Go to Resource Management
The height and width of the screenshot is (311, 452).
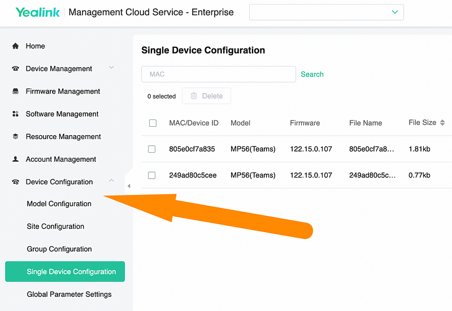(x=63, y=136)
